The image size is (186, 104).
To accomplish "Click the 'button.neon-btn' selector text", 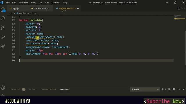I will [31, 20].
